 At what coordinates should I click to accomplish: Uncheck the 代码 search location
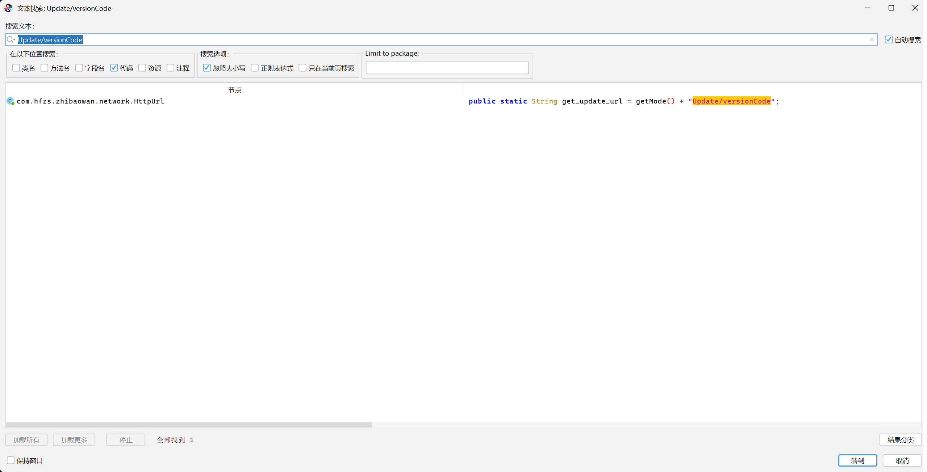(x=114, y=68)
